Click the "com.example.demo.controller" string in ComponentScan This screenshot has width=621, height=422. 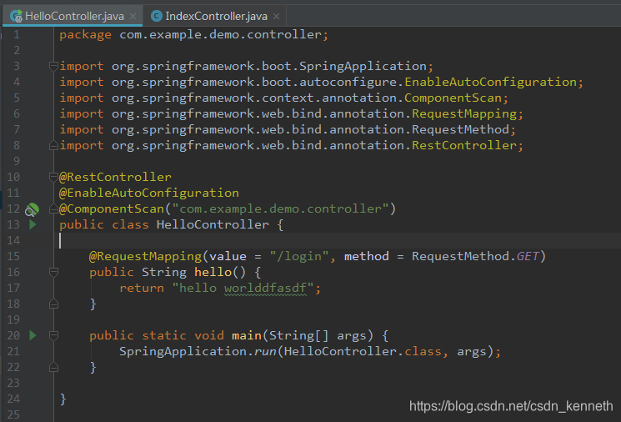[x=280, y=208]
